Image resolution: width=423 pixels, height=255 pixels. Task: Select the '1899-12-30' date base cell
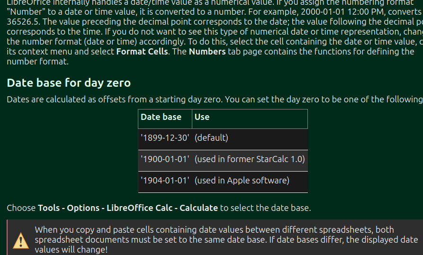click(165, 139)
